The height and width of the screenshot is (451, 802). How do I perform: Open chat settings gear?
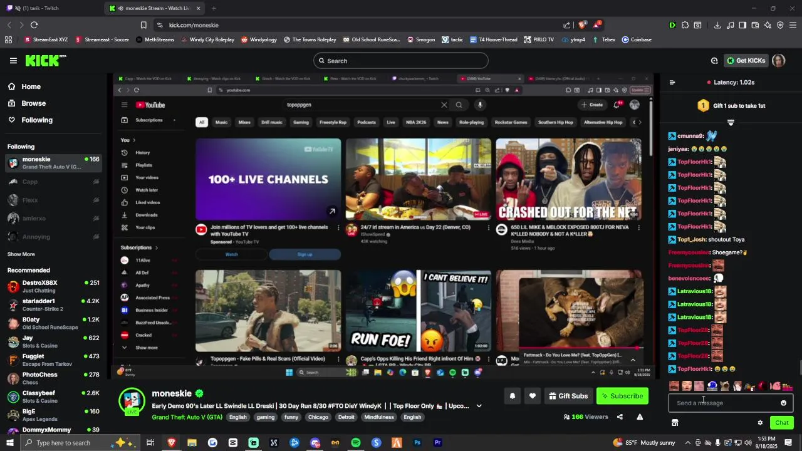(x=760, y=423)
